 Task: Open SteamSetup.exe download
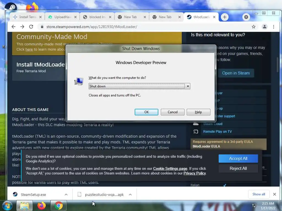pyautogui.click(x=33, y=195)
